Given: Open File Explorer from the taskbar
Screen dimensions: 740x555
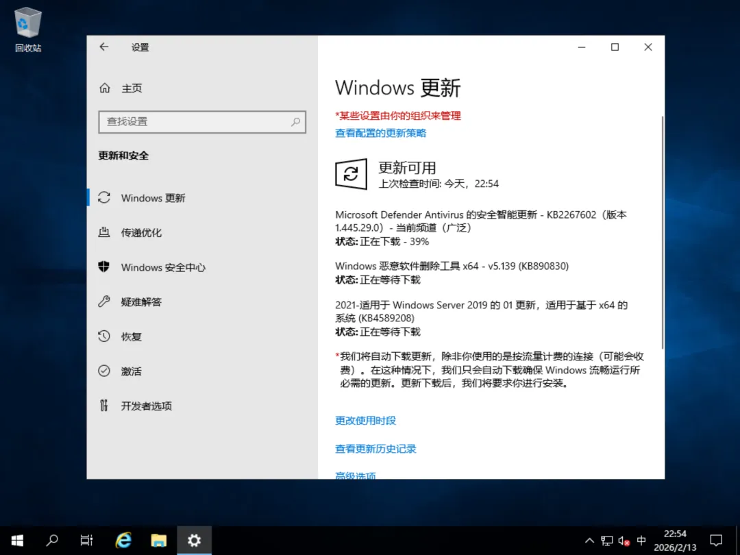Looking at the screenshot, I should (158, 541).
